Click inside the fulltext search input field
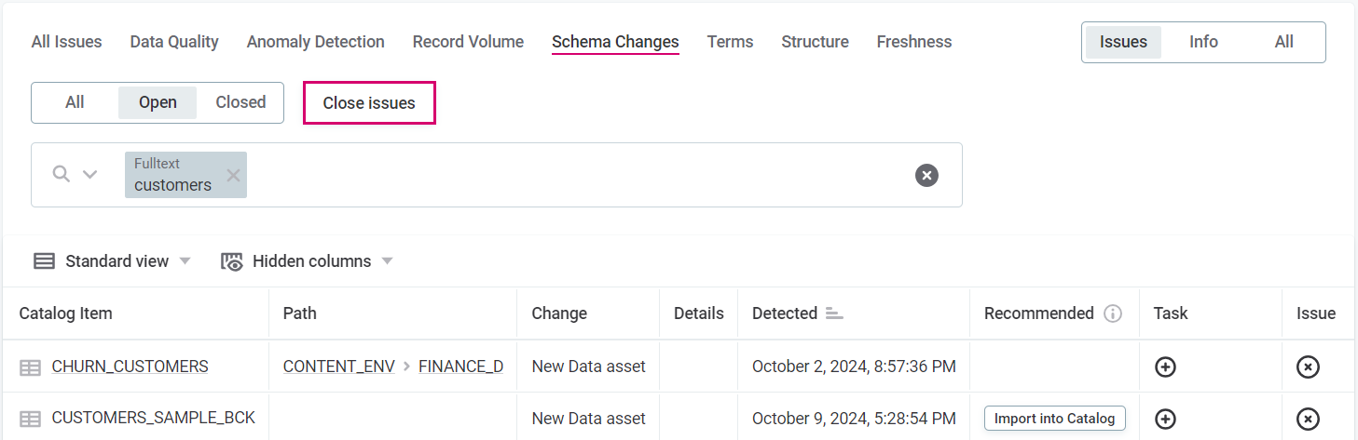Viewport: 1358px width, 440px height. pos(559,175)
